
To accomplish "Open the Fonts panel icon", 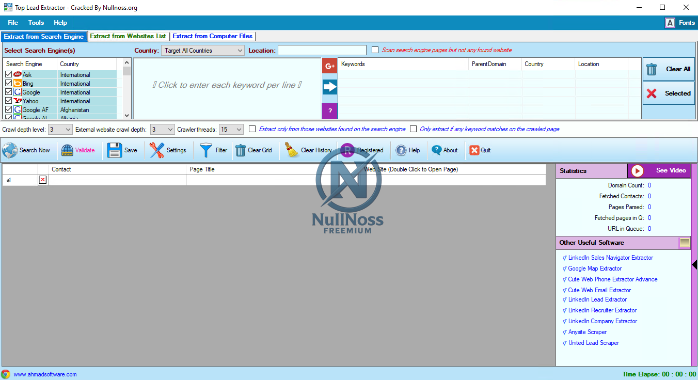I will pos(670,22).
